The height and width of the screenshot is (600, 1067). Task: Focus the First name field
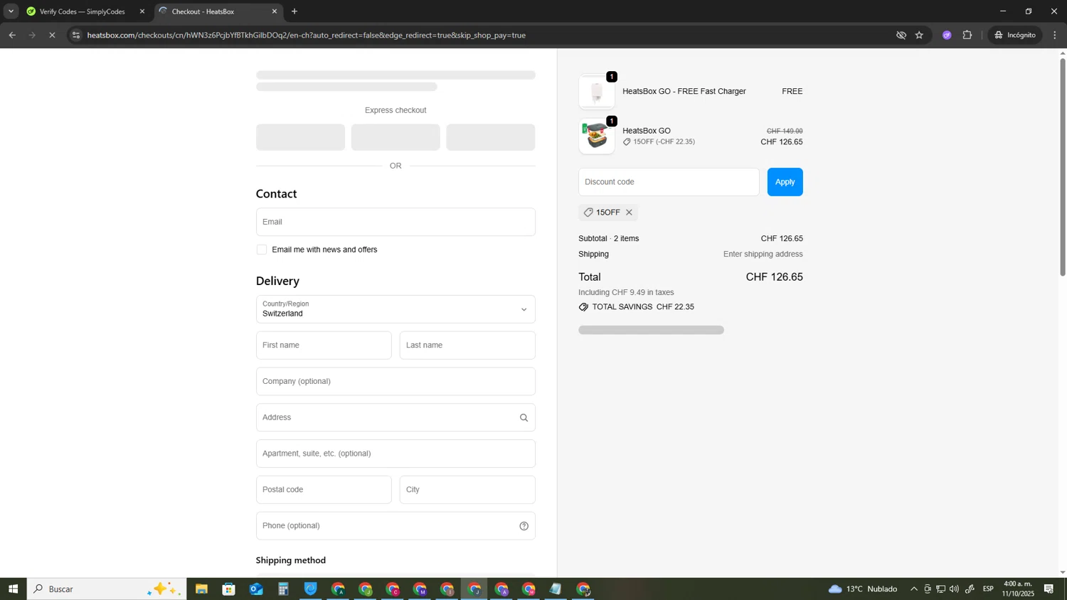324,345
